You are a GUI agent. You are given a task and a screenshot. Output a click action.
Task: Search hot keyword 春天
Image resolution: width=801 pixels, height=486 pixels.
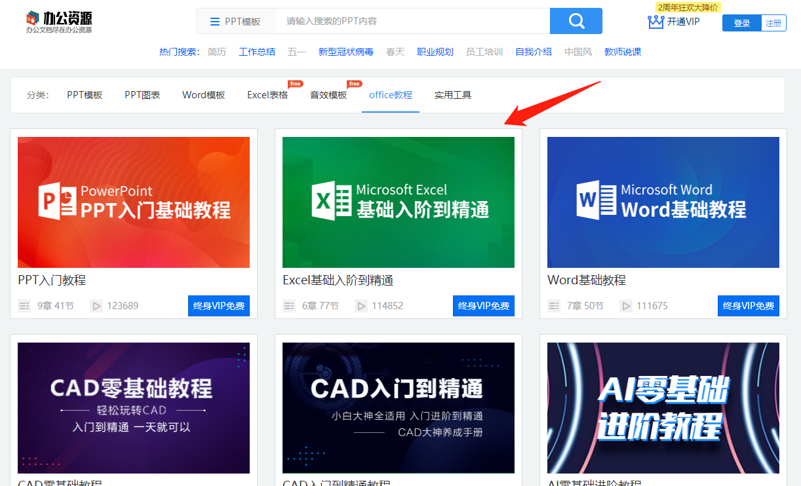point(395,52)
